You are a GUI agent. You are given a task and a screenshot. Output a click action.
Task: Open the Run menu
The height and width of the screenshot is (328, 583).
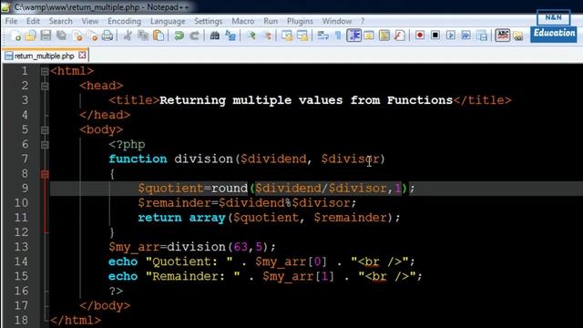271,21
